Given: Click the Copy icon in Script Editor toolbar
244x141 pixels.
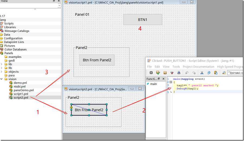Looking at the screenshot, I should 209,73.
